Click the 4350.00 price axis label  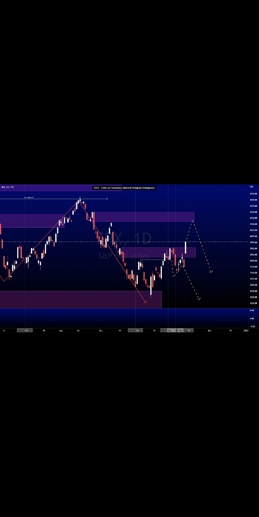(x=253, y=194)
